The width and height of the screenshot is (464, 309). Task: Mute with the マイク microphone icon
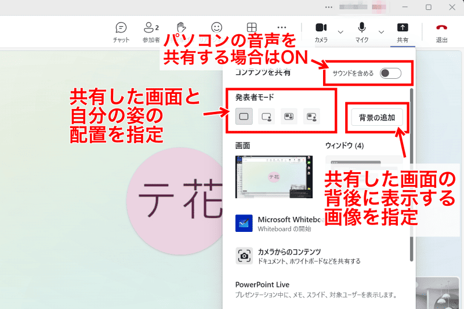(362, 32)
